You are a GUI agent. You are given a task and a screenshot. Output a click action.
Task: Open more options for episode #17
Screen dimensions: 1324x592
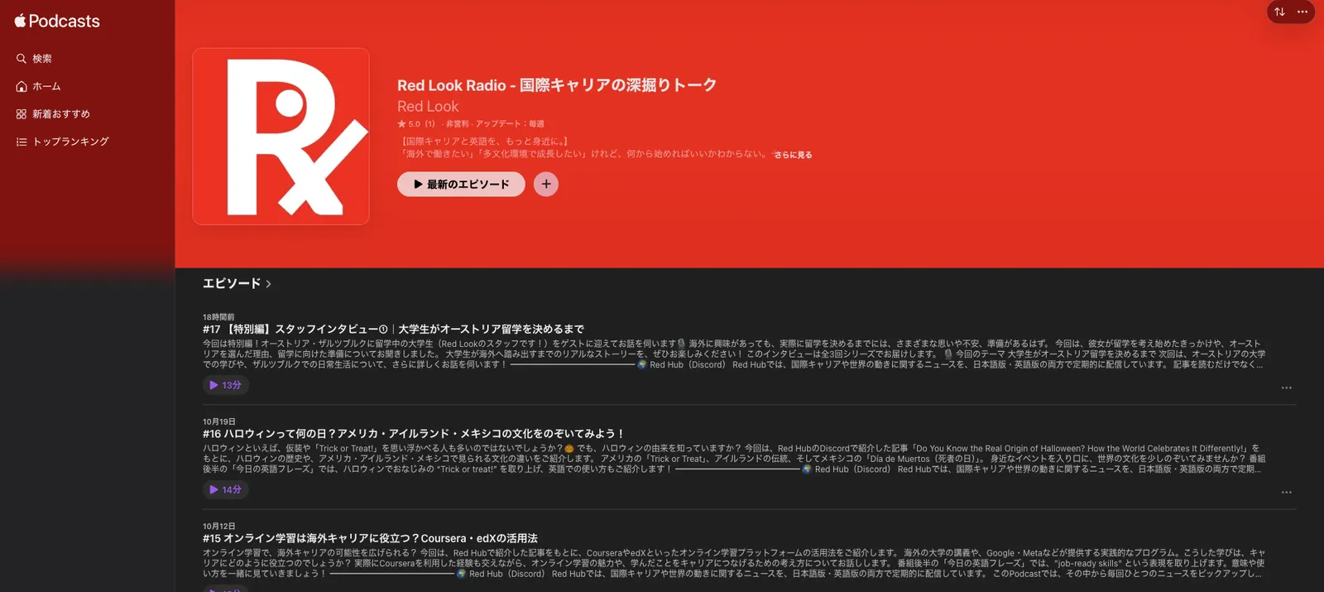pyautogui.click(x=1286, y=387)
